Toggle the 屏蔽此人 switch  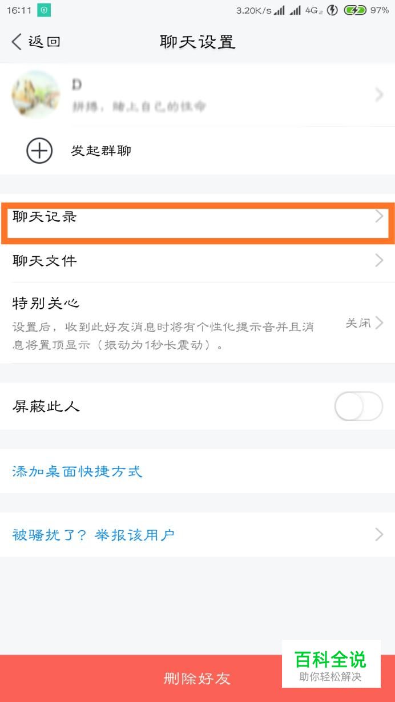(358, 406)
